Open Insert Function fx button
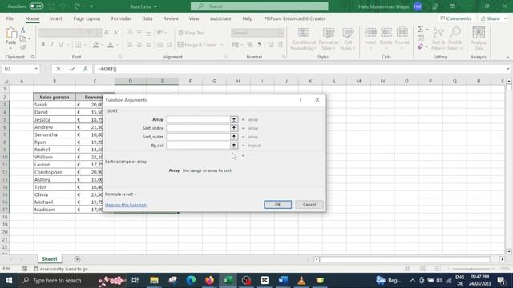 tap(86, 69)
